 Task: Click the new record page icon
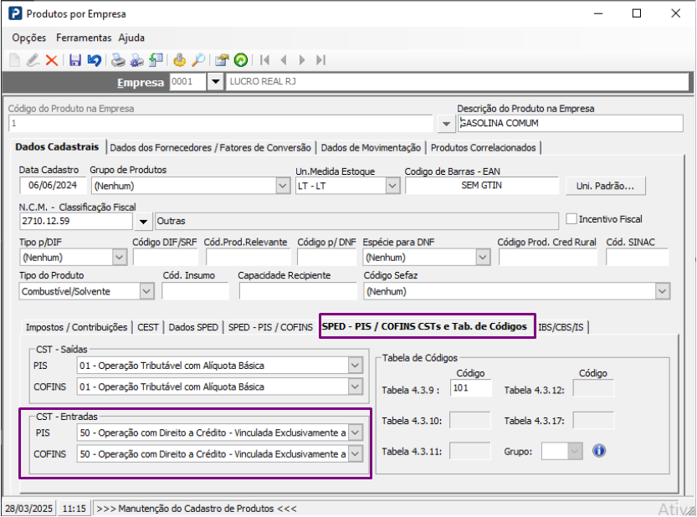pos(15,60)
